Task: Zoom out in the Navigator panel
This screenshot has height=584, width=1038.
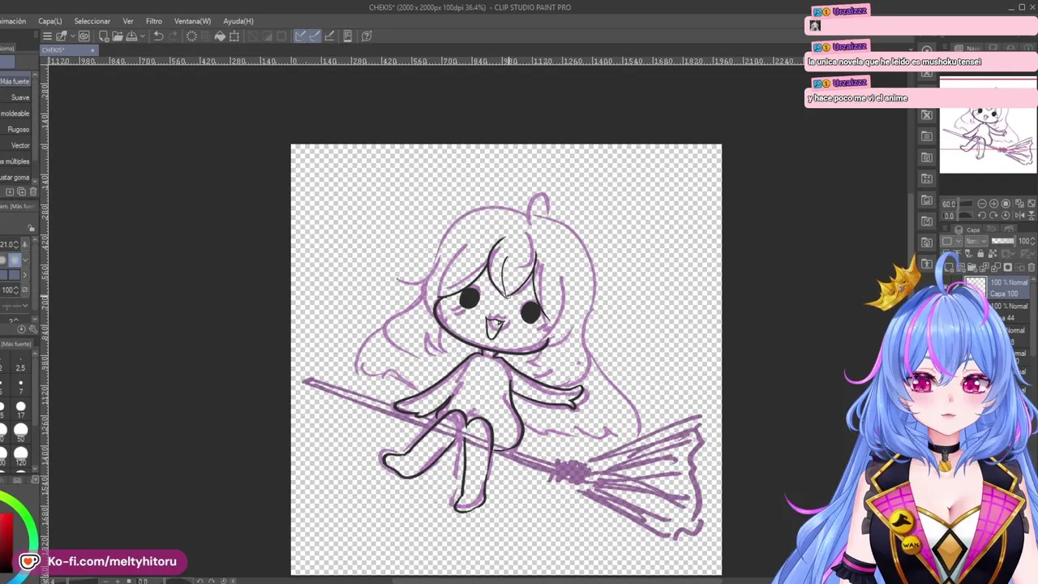Action: [982, 204]
